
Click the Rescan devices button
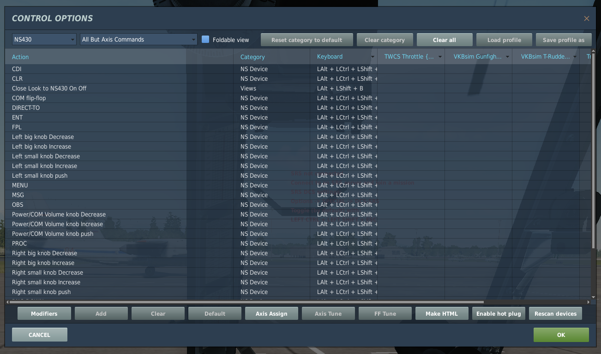point(555,314)
